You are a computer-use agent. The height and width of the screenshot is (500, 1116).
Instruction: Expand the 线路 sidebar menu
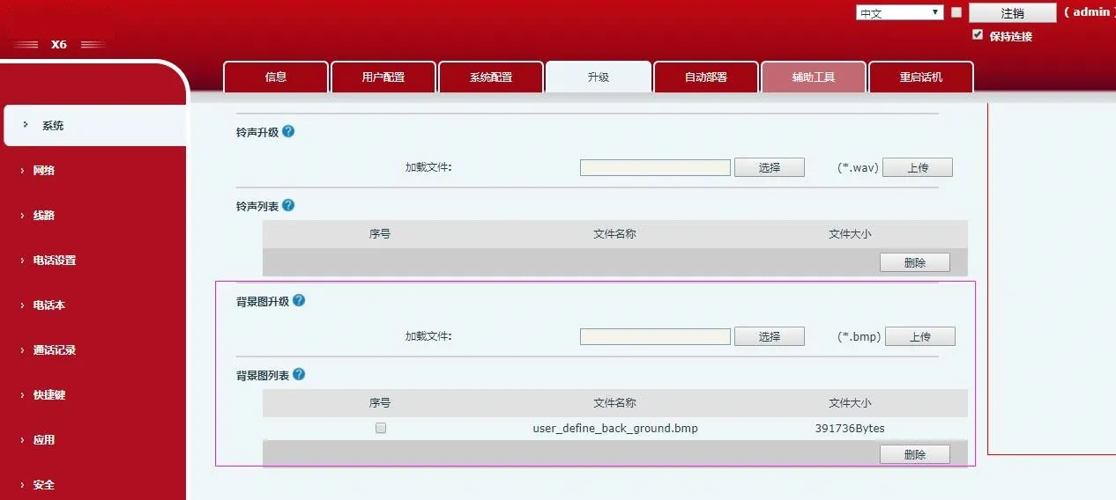coord(44,216)
